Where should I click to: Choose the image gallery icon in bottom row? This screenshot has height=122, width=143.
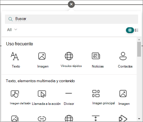tap(15, 118)
